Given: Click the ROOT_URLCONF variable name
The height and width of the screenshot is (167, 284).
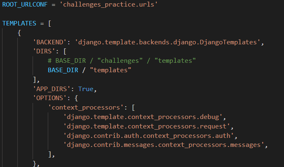Looking at the screenshot, I should [x=25, y=5].
